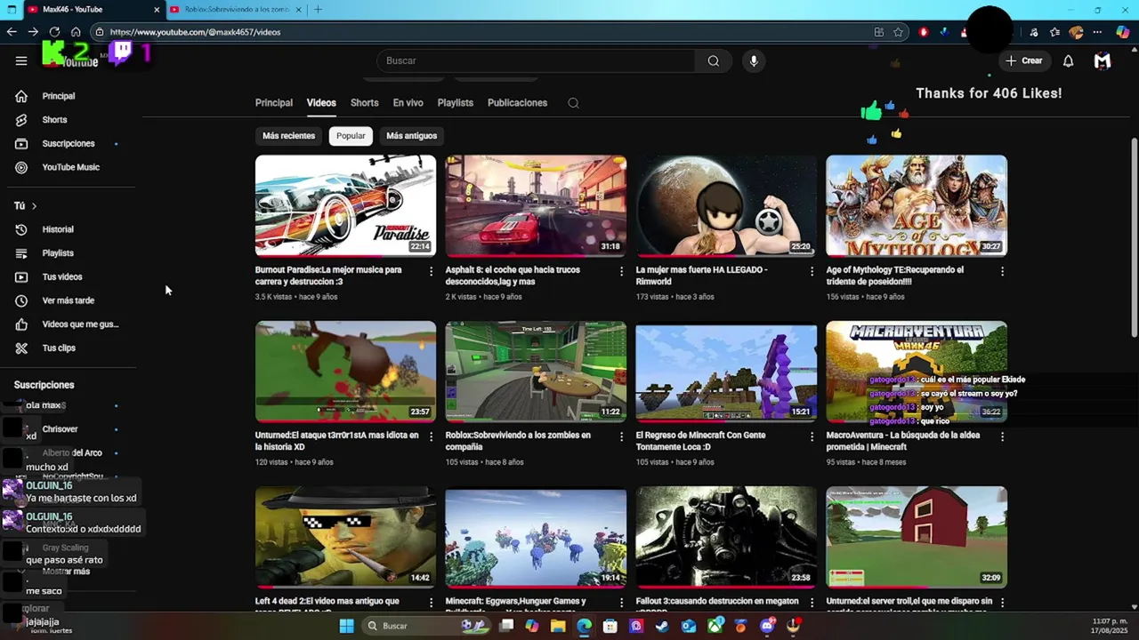Open options for El Regreso de Minecraft video
The image size is (1139, 640).
coord(812,436)
